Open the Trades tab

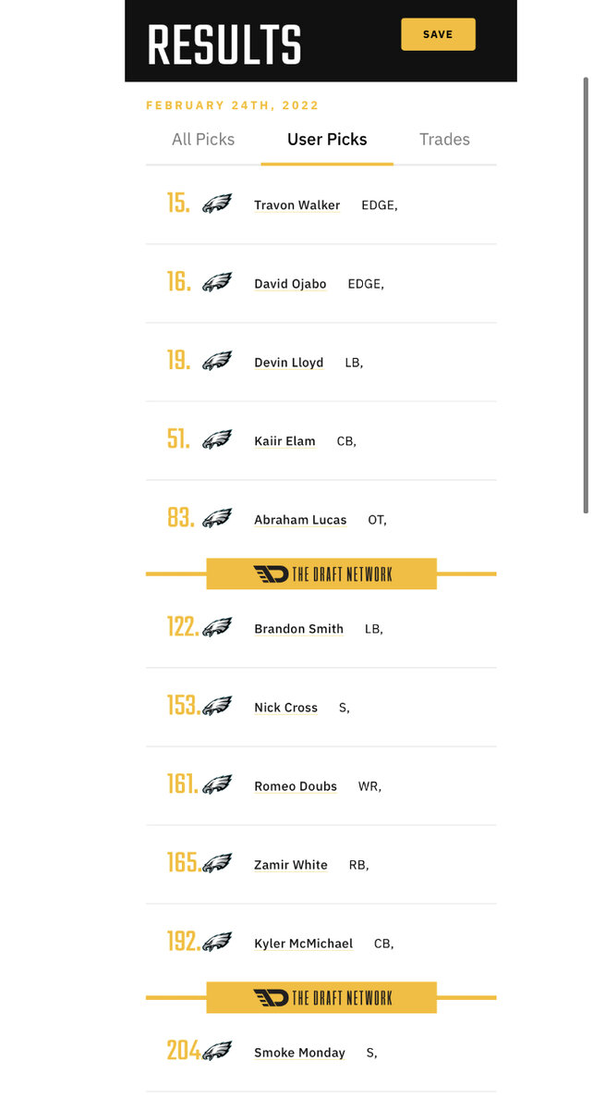point(444,140)
